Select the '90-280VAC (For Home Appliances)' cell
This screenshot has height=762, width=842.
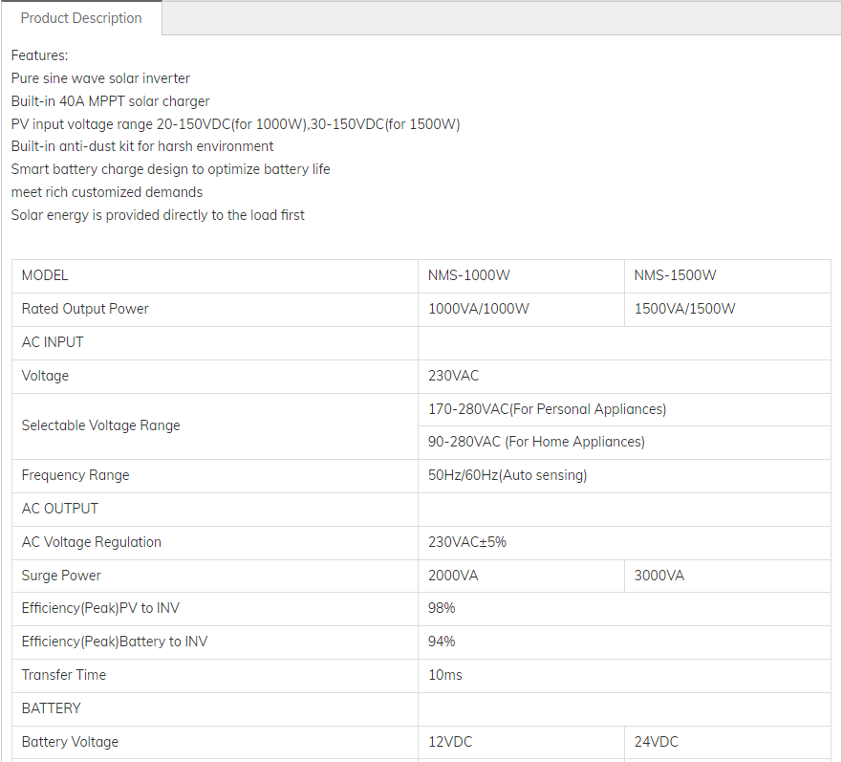[x=536, y=442]
